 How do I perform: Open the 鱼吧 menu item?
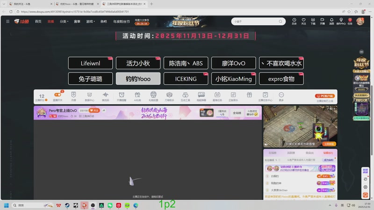[103, 21]
